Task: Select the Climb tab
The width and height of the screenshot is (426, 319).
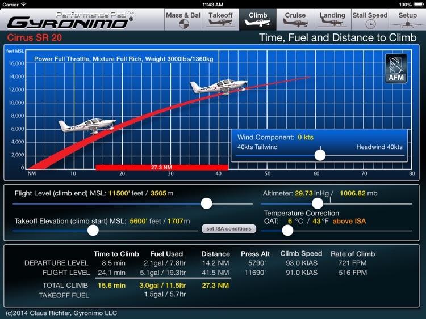Action: (258, 19)
